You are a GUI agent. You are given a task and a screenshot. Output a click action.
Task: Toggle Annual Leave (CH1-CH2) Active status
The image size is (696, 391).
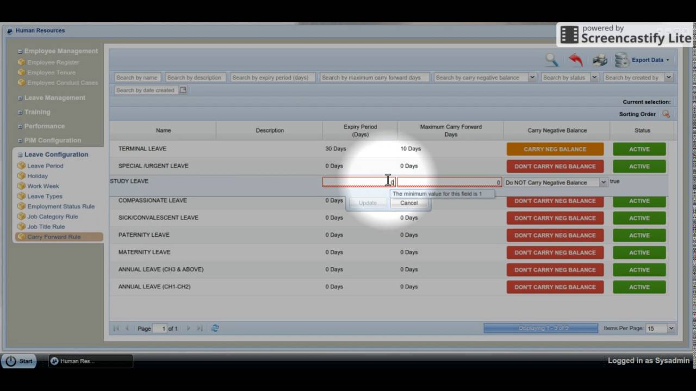[639, 287]
